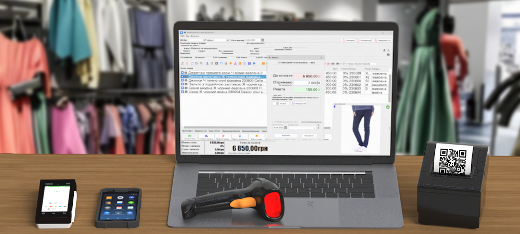Click the blue person icon in the toolbar
The height and width of the screenshot is (234, 520).
207,63
